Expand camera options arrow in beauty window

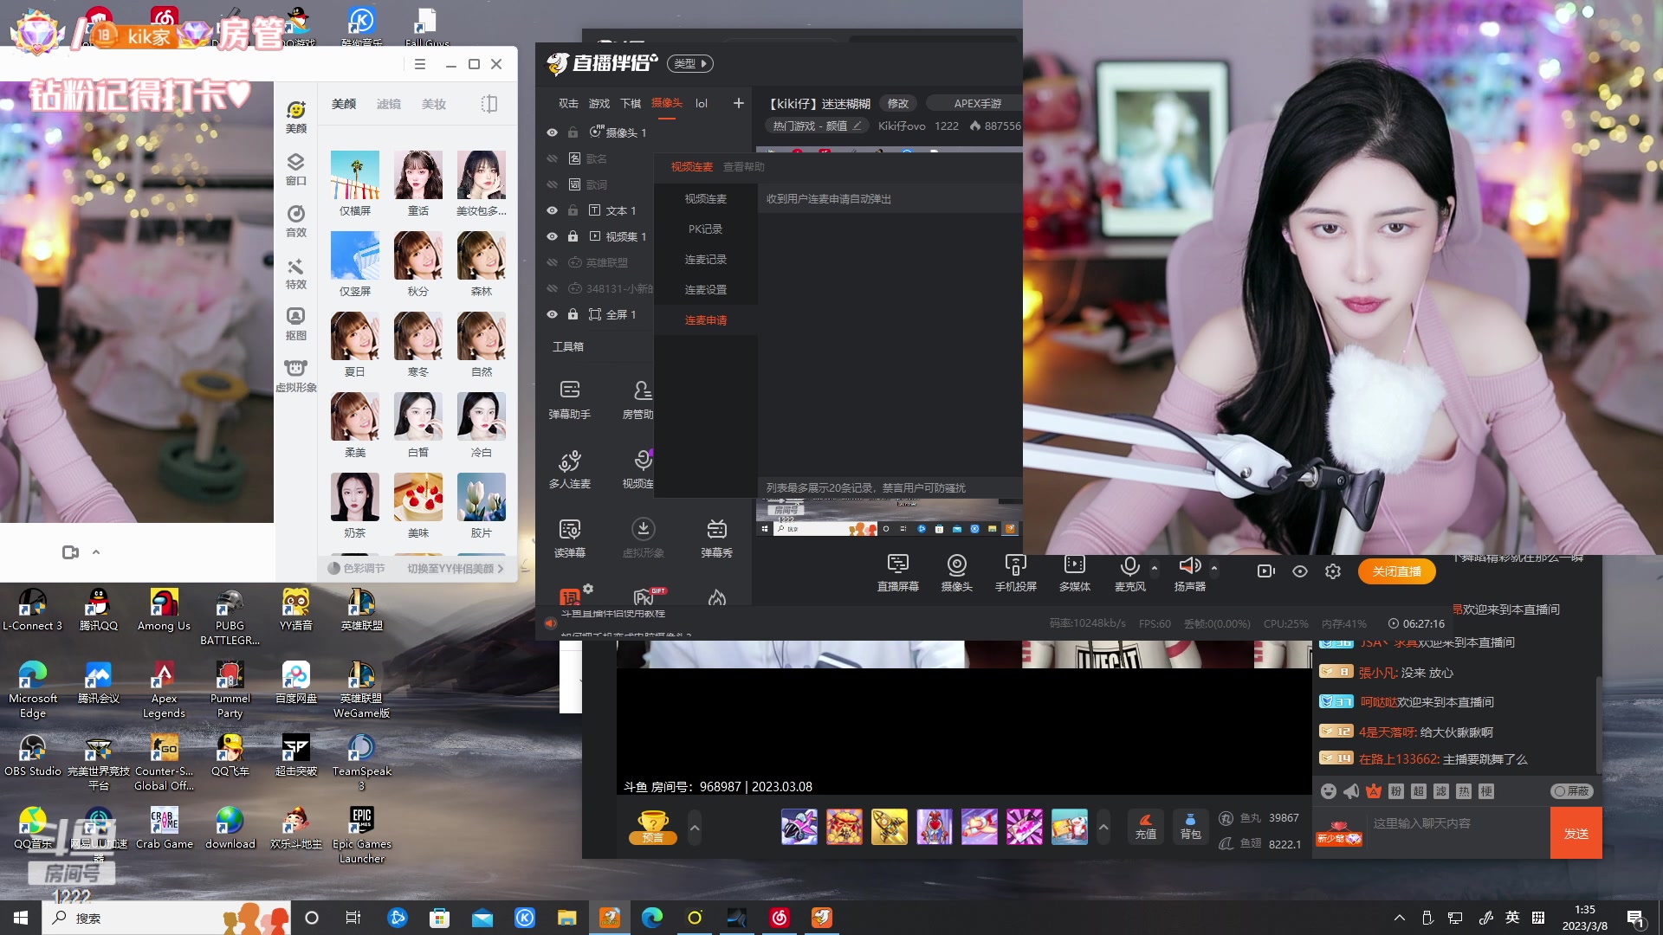[96, 552]
